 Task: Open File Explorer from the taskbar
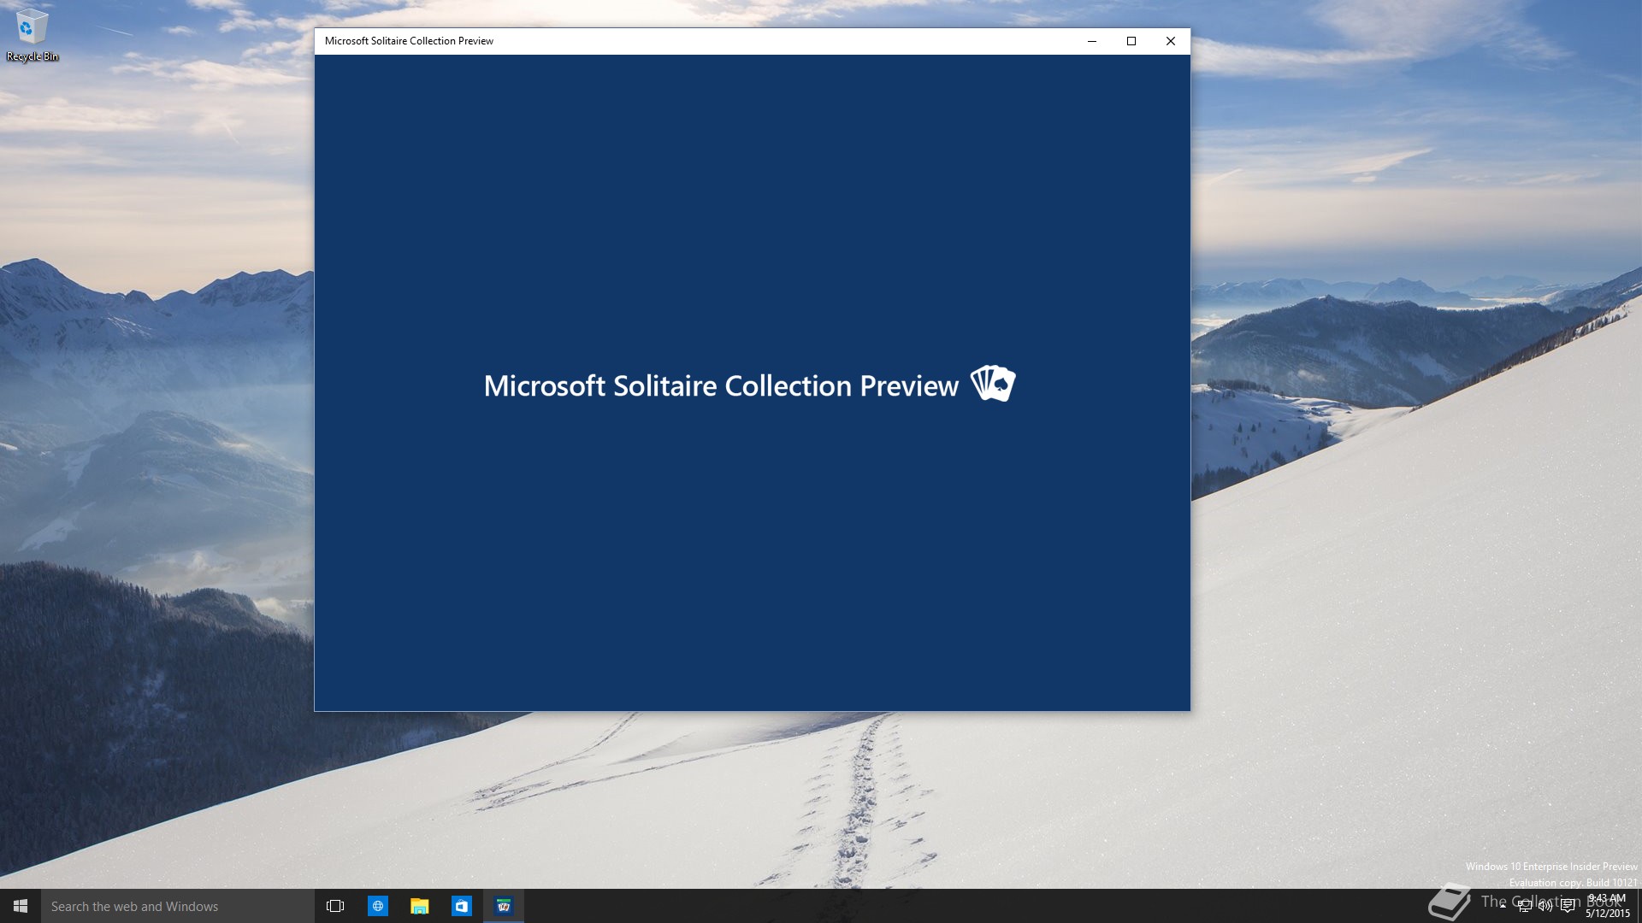point(419,906)
